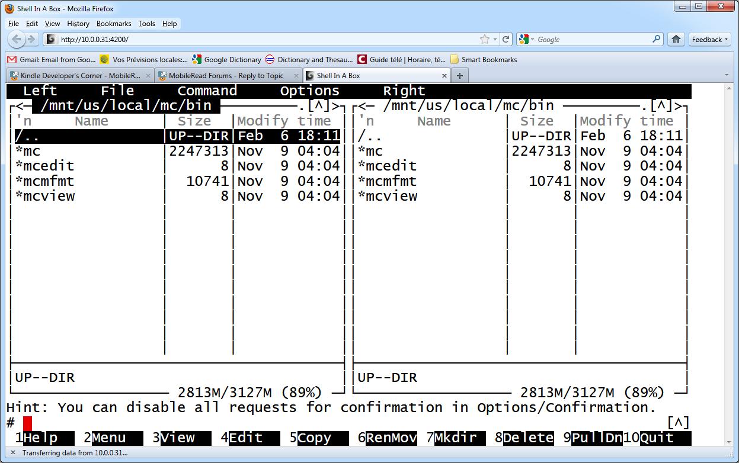The width and height of the screenshot is (739, 463).
Task: Click the browser Forward arrow button
Action: (x=32, y=39)
